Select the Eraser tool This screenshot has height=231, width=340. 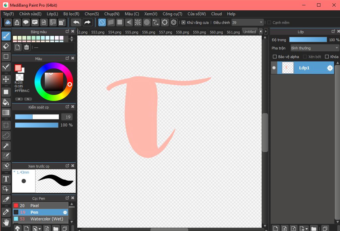(x=6, y=46)
